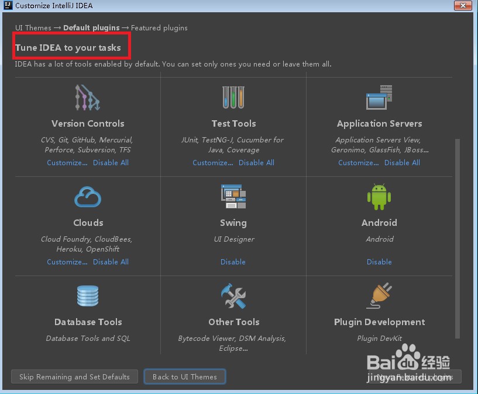Click the Application Servers heading
This screenshot has height=394, width=478.
pos(379,124)
